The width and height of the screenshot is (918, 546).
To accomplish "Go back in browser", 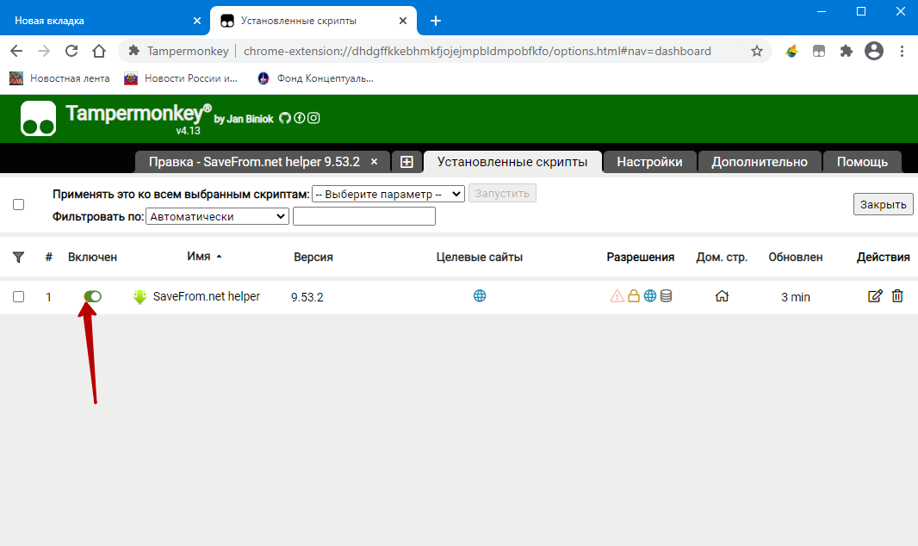I will 16,51.
